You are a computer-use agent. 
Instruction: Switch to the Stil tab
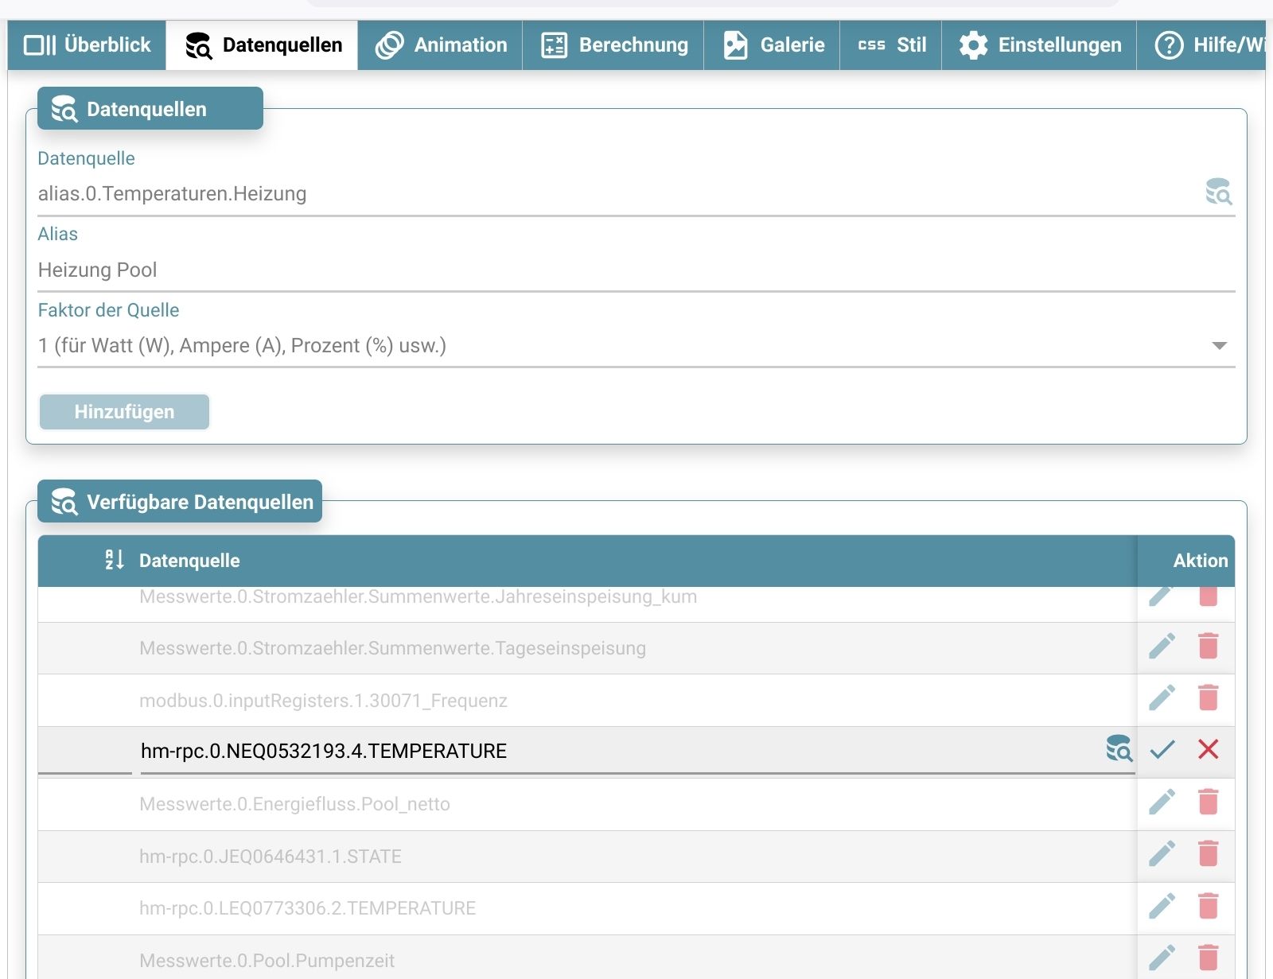(x=891, y=45)
